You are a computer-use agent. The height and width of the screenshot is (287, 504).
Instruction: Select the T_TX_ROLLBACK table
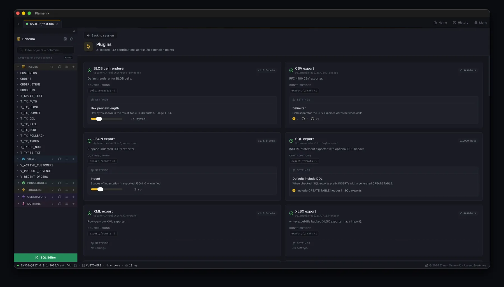pyautogui.click(x=32, y=136)
